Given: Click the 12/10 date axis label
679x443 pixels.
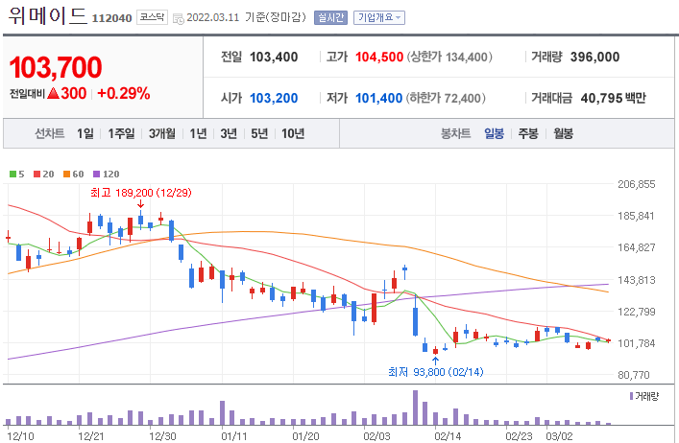Looking at the screenshot, I should [x=20, y=436].
